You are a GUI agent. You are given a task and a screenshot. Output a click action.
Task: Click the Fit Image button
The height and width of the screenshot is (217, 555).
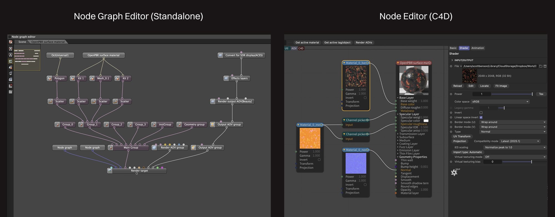coord(501,86)
